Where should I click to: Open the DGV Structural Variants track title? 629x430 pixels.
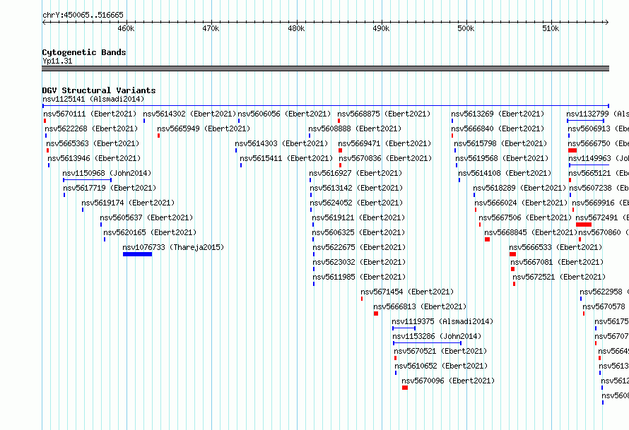(99, 90)
